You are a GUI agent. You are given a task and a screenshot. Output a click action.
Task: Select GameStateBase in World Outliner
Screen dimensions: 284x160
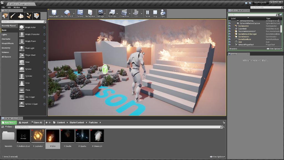click(245, 39)
